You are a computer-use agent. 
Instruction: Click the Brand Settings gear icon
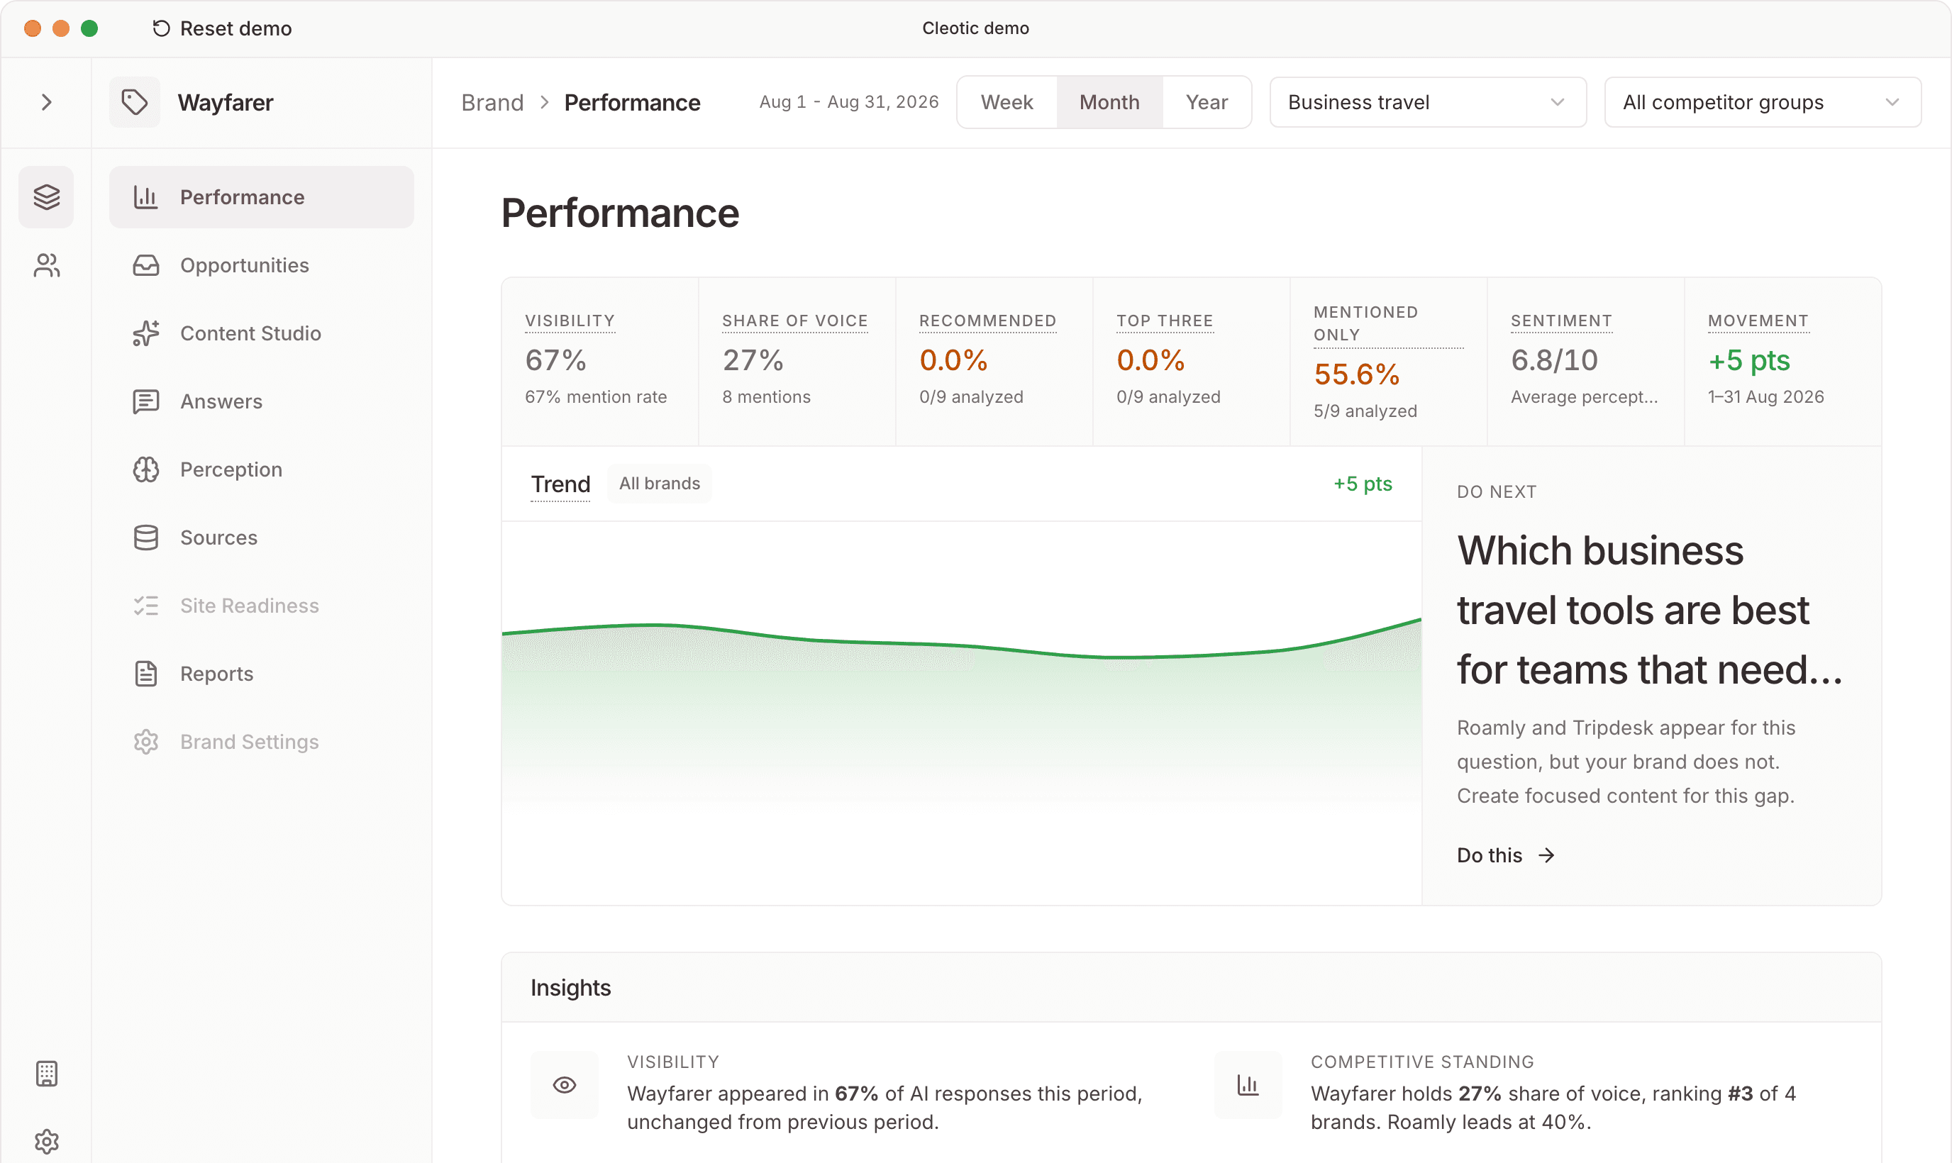click(x=145, y=742)
